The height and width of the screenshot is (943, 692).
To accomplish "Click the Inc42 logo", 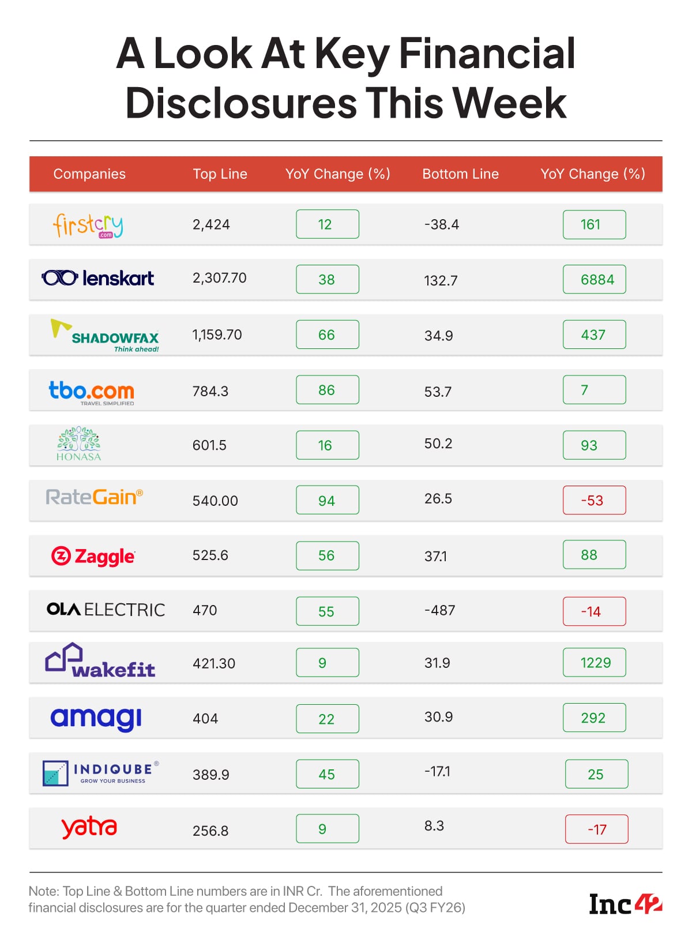I will pyautogui.click(x=625, y=904).
